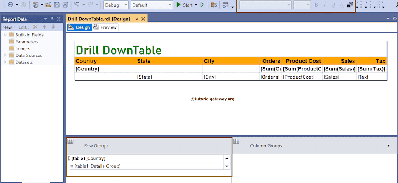The height and width of the screenshot is (183, 398).
Task: Click the background color swatch icon
Action: (x=350, y=5)
